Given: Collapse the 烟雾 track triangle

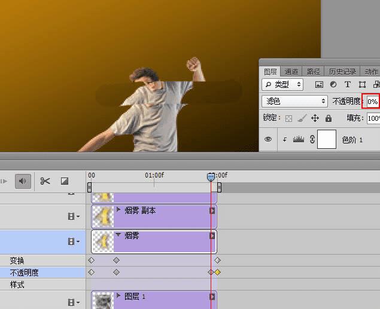Looking at the screenshot, I should click(x=118, y=235).
